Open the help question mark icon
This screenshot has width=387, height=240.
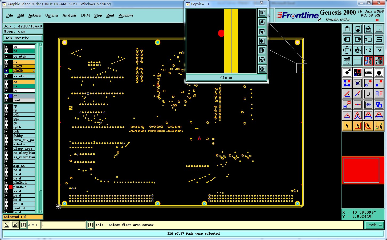(x=379, y=50)
